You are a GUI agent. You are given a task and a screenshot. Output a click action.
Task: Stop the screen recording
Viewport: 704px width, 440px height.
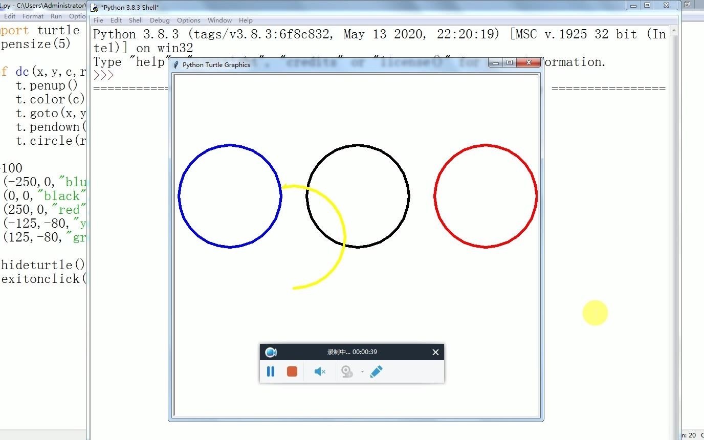pos(292,371)
